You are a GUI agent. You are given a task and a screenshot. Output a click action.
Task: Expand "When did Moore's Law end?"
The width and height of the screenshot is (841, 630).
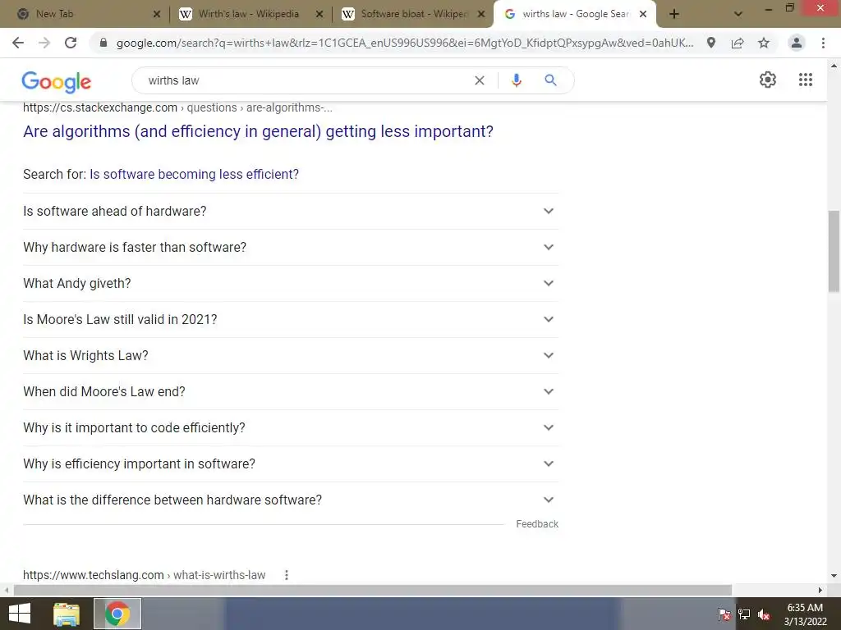coord(290,391)
